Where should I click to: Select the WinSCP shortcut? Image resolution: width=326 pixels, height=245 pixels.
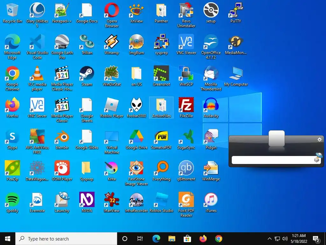[186, 76]
